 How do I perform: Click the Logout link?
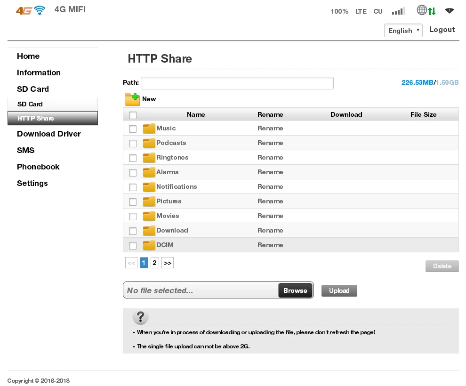tap(442, 30)
